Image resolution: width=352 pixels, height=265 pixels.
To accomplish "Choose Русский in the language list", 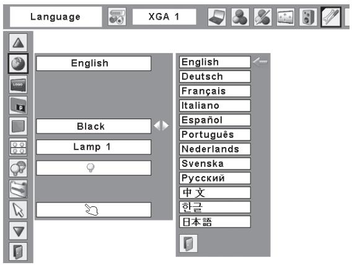I will pos(215,178).
